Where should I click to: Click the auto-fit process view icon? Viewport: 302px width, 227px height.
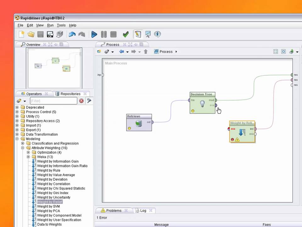click(283, 51)
